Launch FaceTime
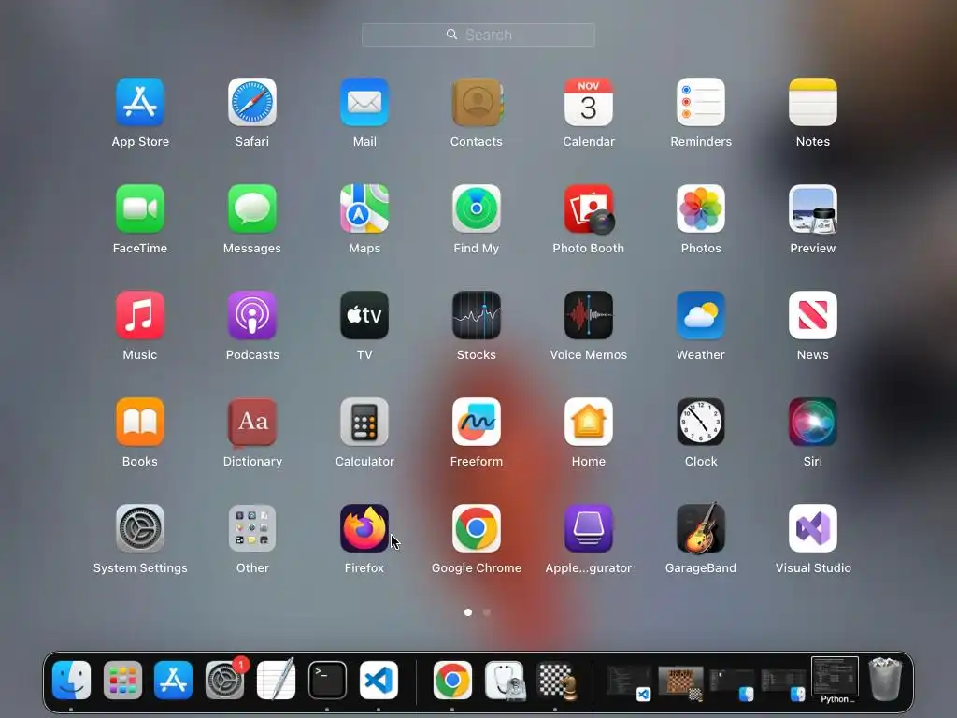957x718 pixels. coord(140,208)
